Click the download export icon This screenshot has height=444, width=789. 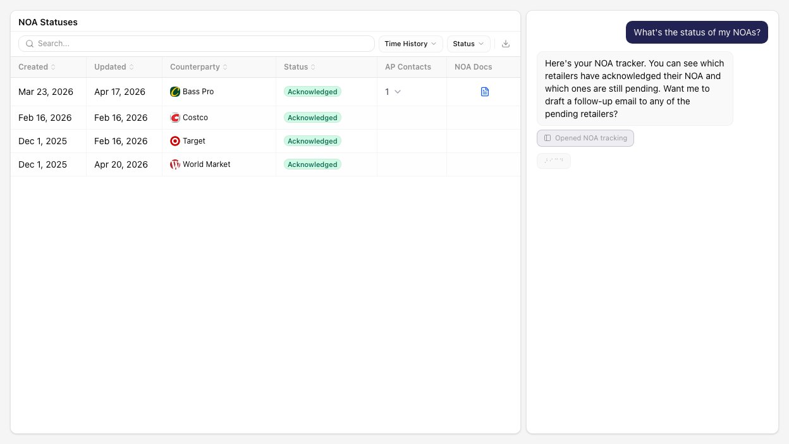tap(505, 44)
